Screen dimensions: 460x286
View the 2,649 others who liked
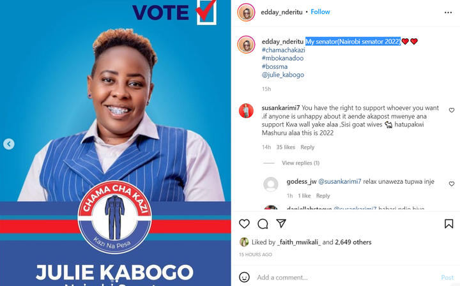(353, 242)
